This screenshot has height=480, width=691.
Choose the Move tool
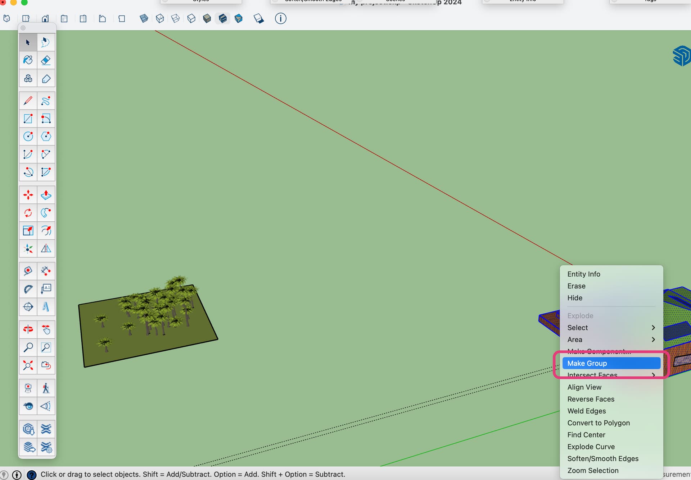(28, 195)
